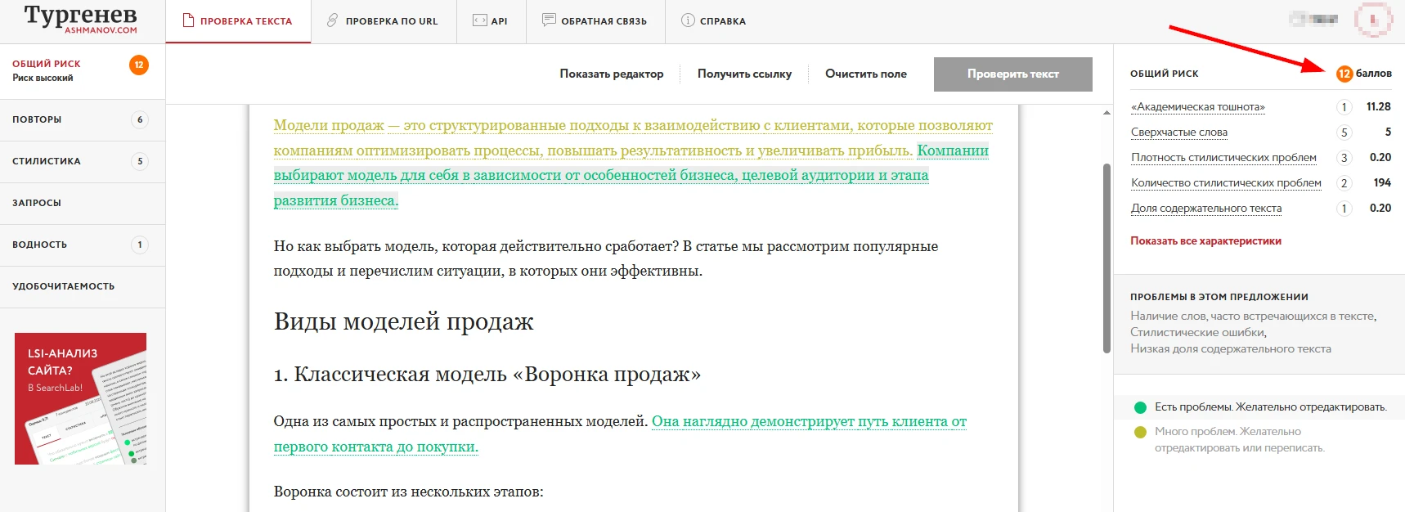Click Получить ссылку
The height and width of the screenshot is (512, 1405).
(744, 74)
